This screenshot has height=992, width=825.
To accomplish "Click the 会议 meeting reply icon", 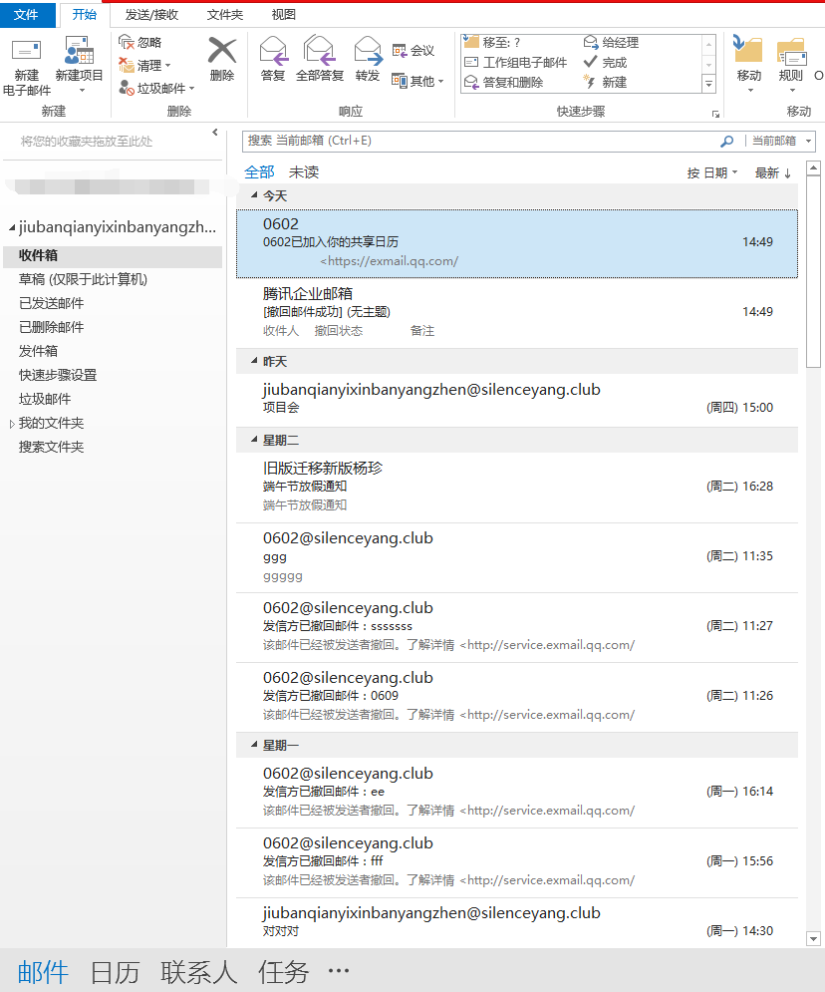I will coord(399,50).
